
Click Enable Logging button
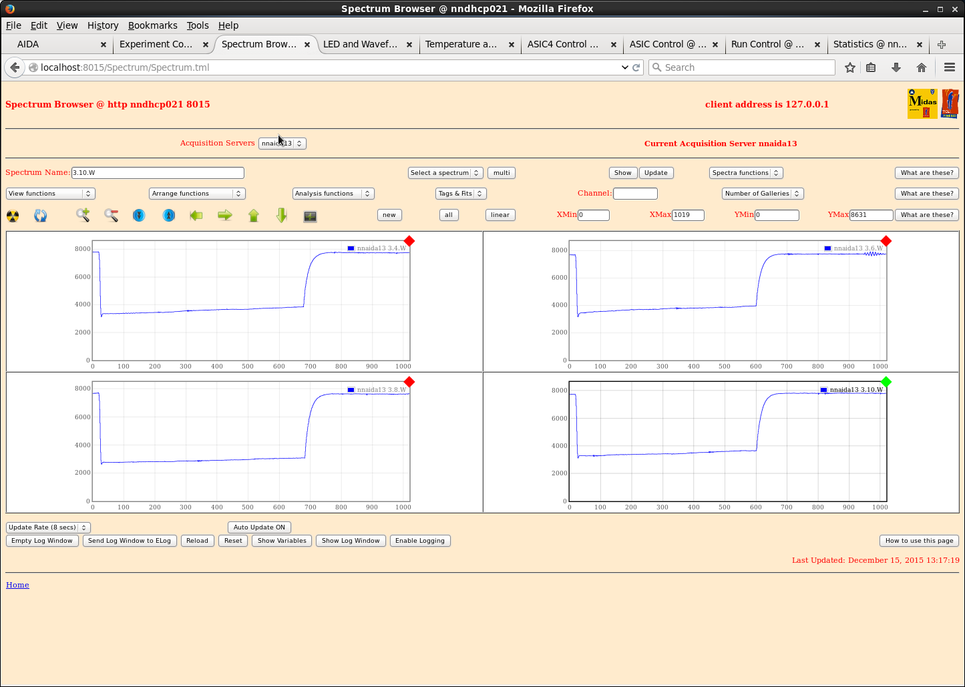point(419,541)
